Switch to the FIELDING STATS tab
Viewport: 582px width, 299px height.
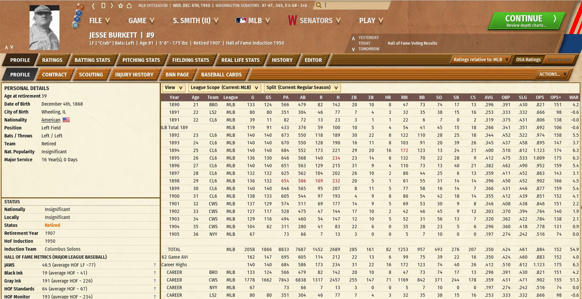[x=191, y=60]
